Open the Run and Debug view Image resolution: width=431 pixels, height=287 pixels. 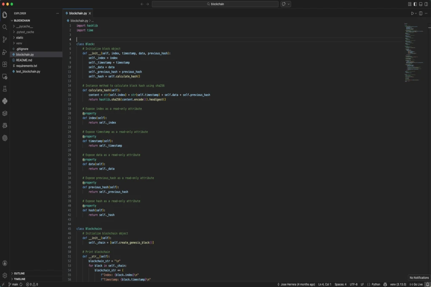point(4,51)
